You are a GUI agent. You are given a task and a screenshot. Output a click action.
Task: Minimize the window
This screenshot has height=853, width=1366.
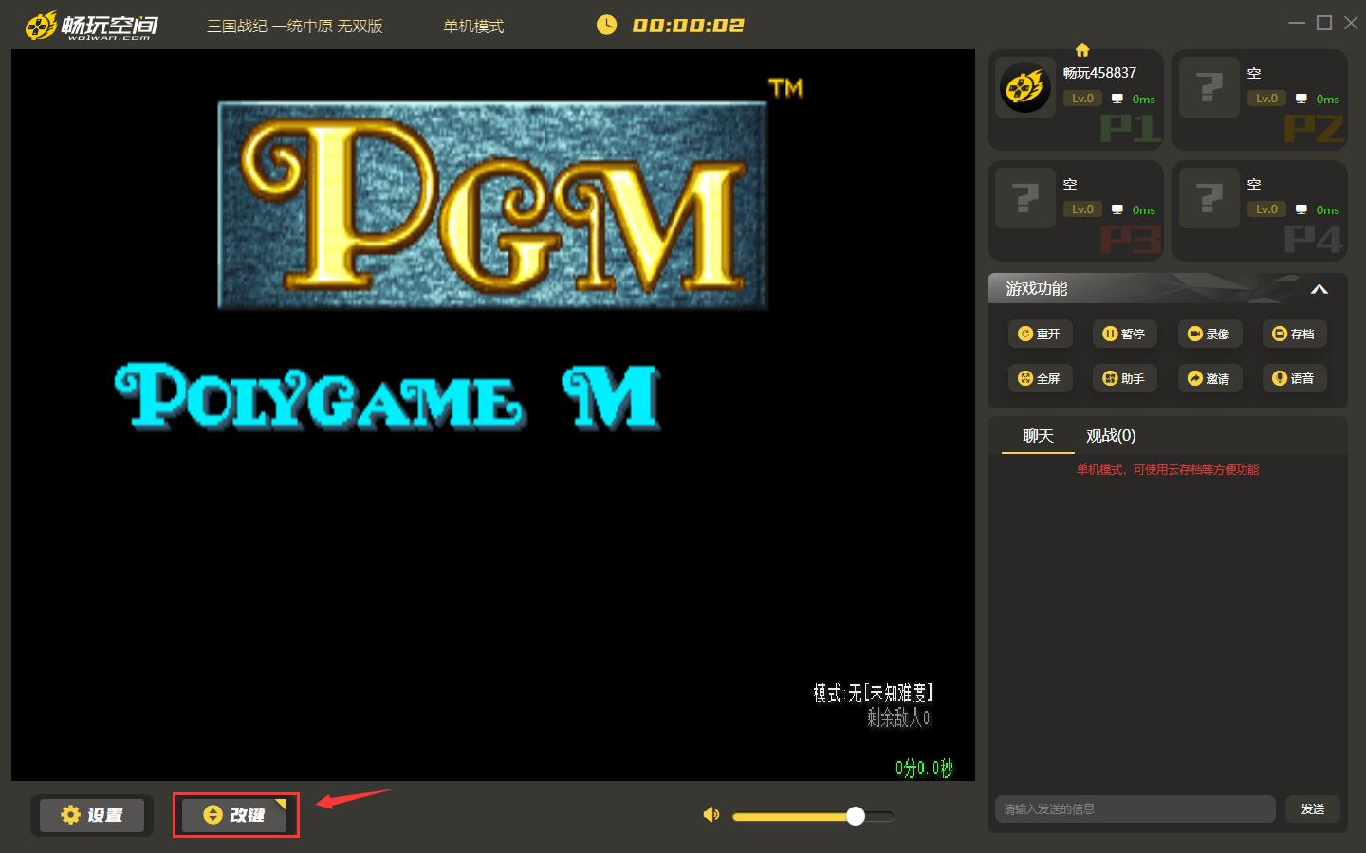1297,23
